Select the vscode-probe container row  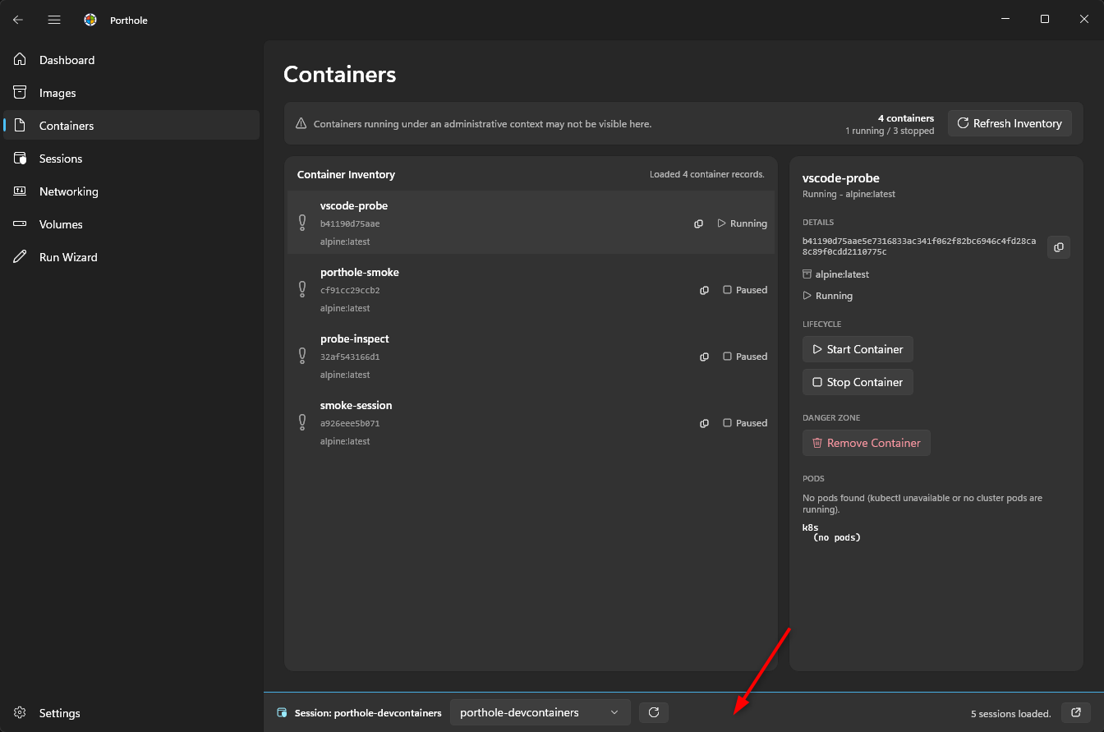(x=531, y=223)
